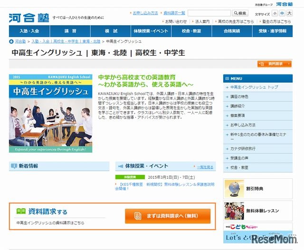Click the site search input field

[209, 13]
